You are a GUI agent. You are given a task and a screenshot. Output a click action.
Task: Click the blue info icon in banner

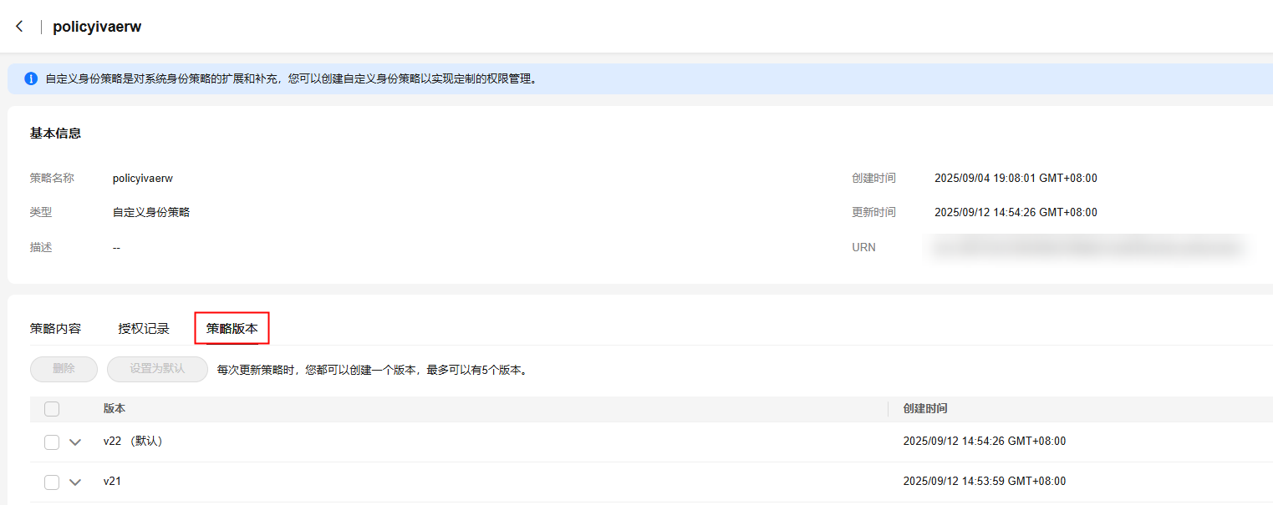31,78
